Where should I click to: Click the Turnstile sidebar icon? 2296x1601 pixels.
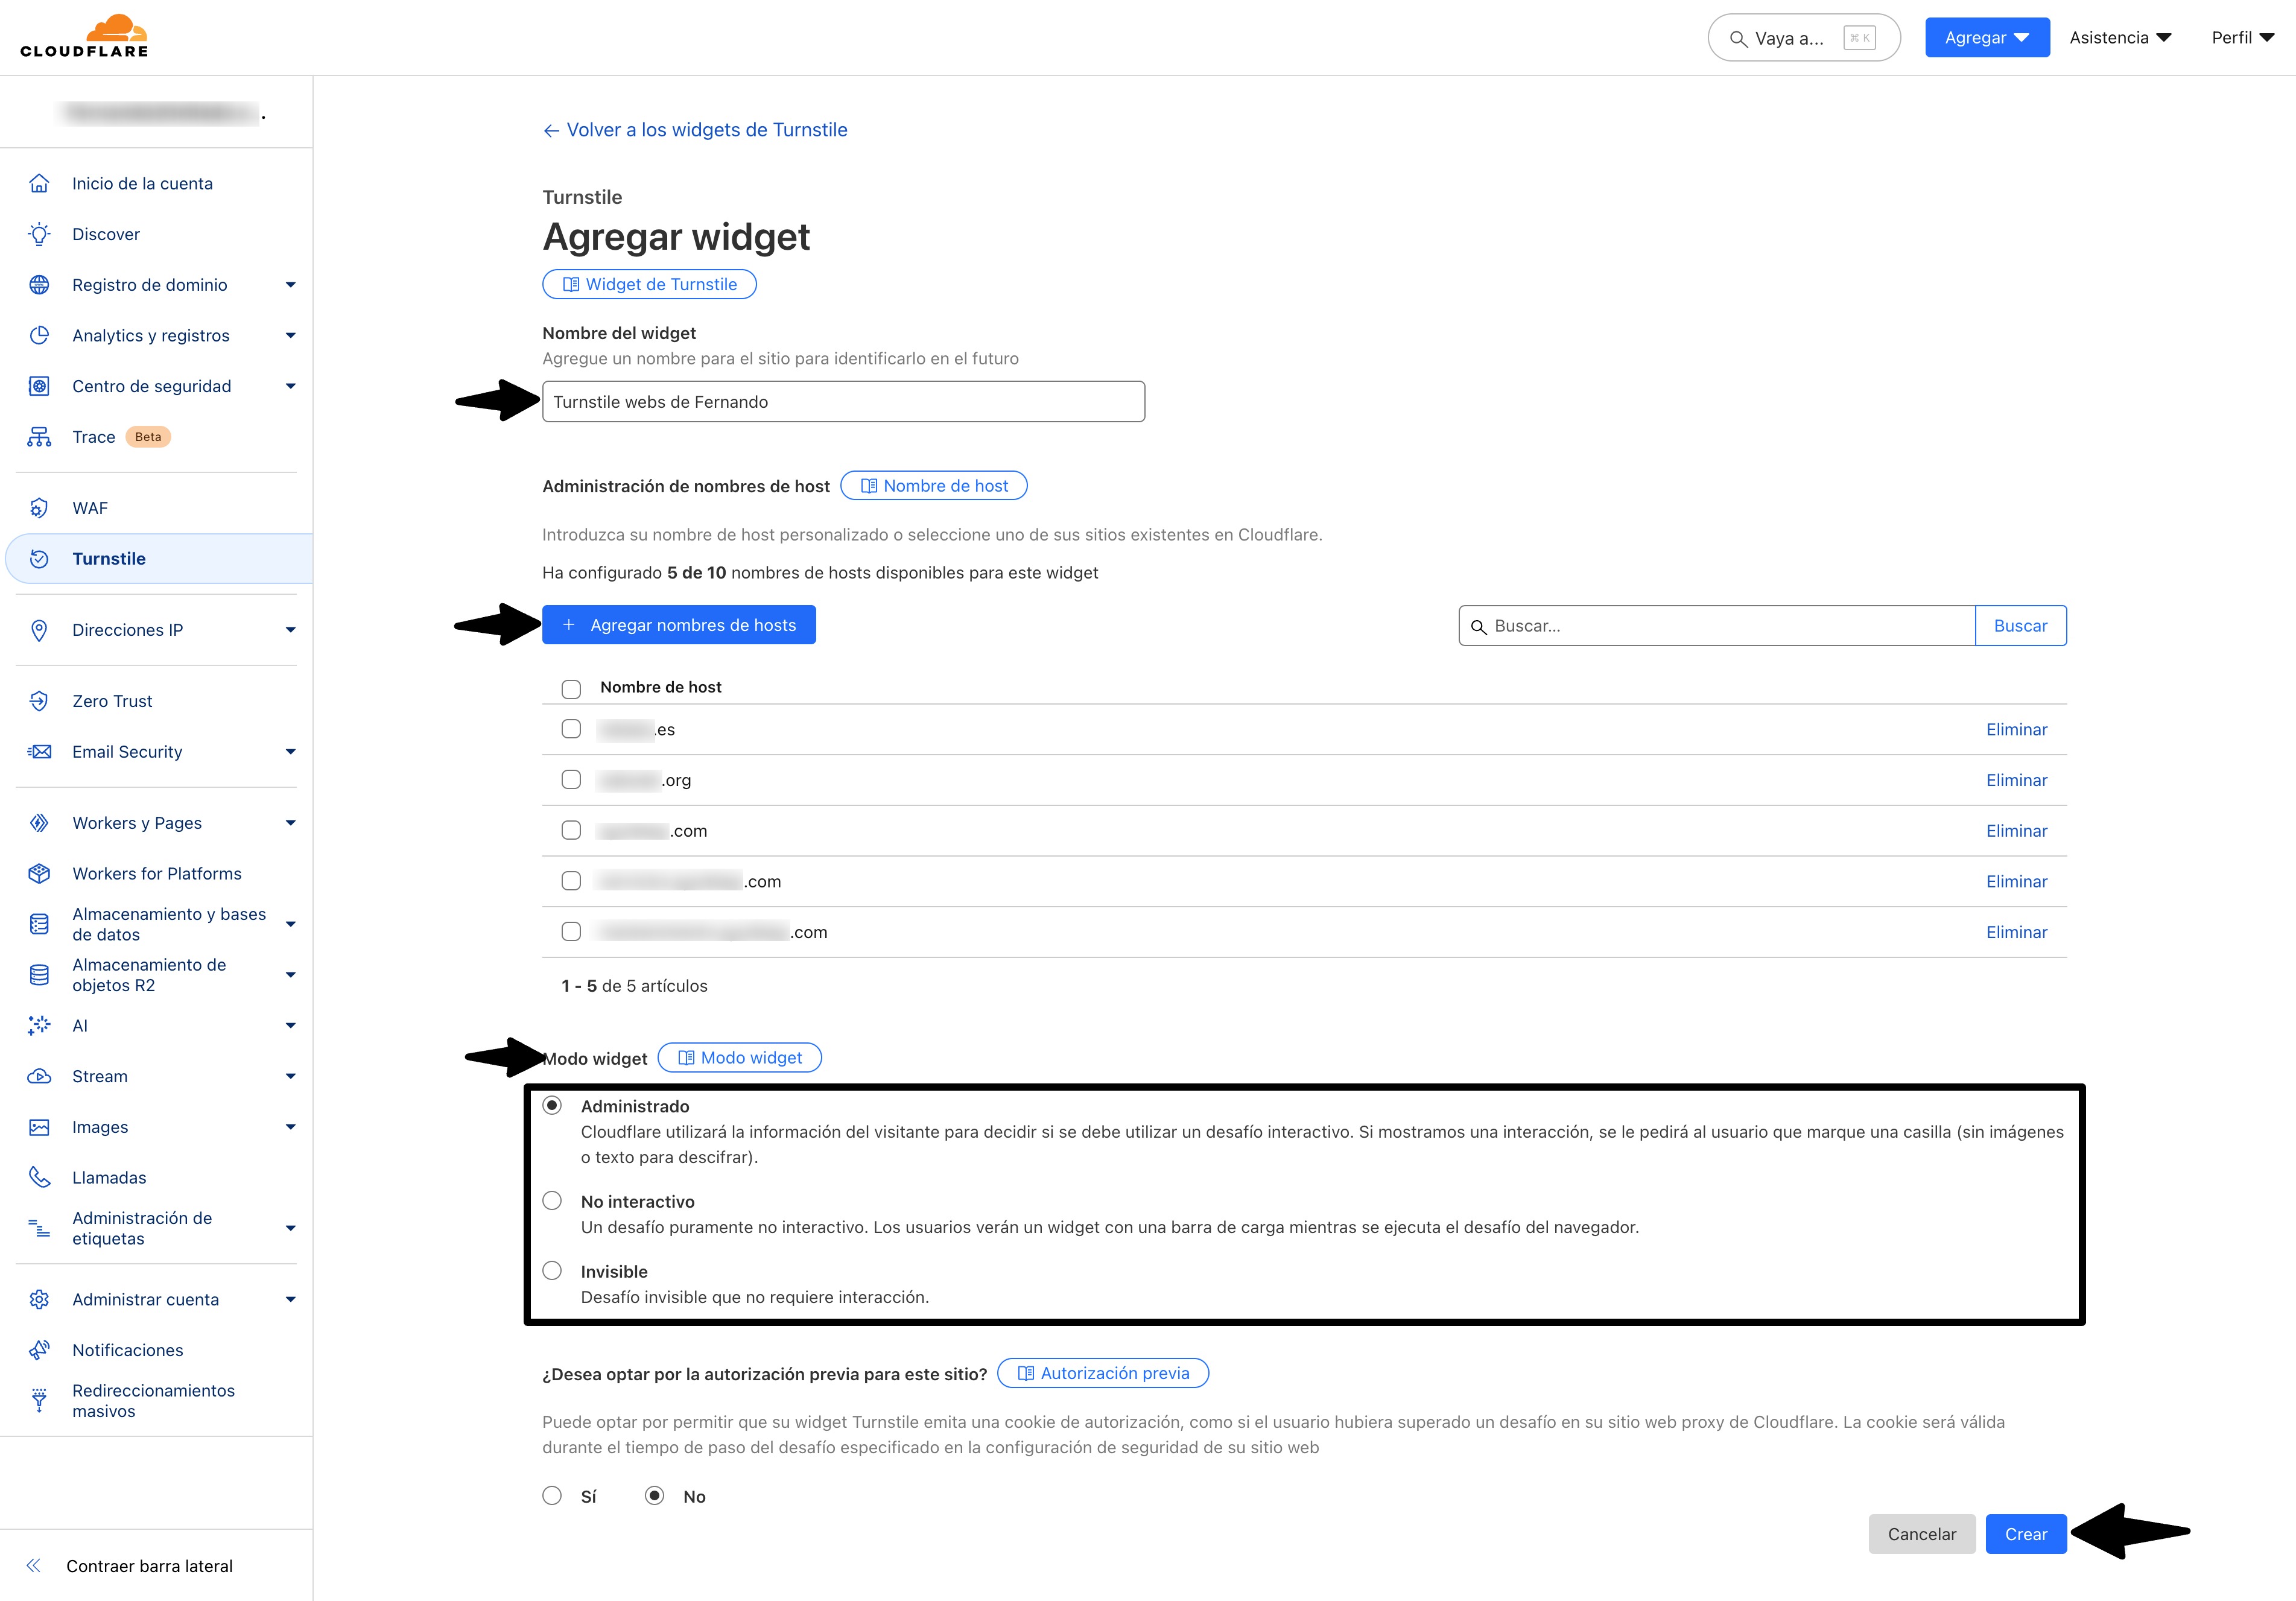(39, 559)
